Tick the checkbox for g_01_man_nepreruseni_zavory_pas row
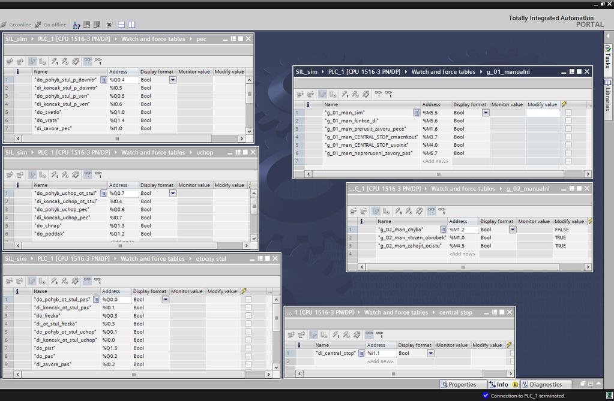 tap(568, 153)
